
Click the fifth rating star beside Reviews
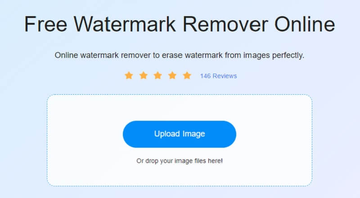[187, 75]
